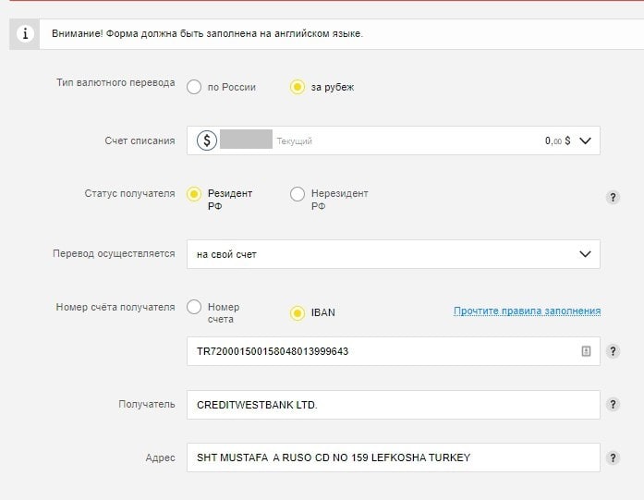This screenshot has height=500, width=644.
Task: Choose 'Нерезидент РФ' recipient status
Action: tap(298, 194)
